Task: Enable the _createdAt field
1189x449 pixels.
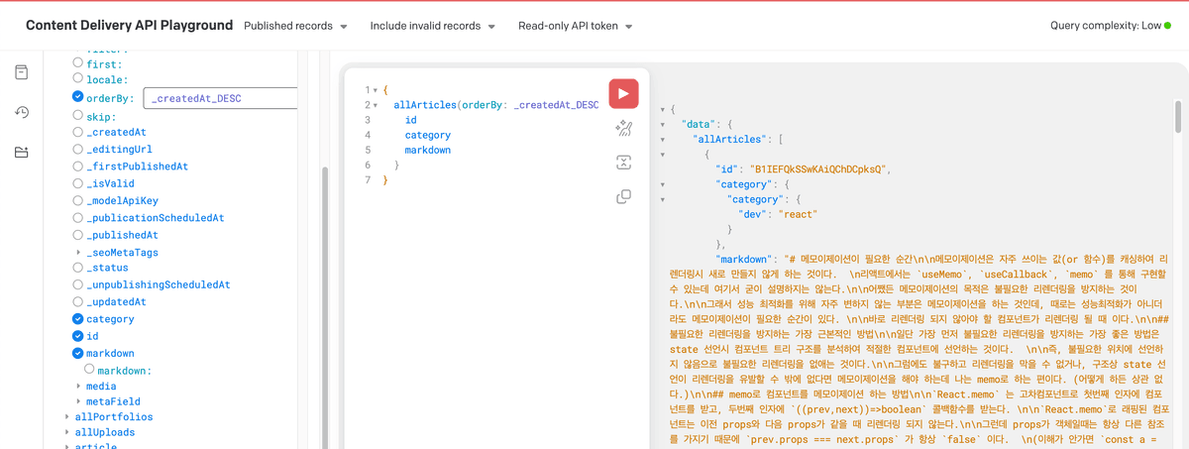Action: coord(78,132)
